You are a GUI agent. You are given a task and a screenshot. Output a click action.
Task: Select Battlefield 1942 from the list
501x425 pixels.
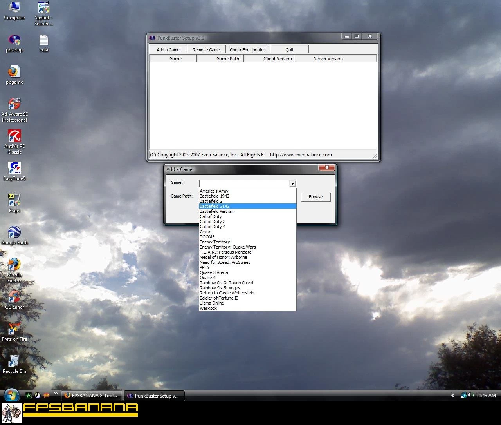coord(247,196)
